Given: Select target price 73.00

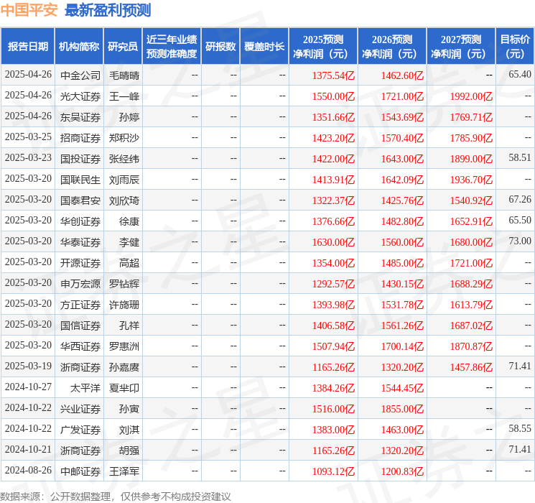Looking at the screenshot, I should [520, 241].
